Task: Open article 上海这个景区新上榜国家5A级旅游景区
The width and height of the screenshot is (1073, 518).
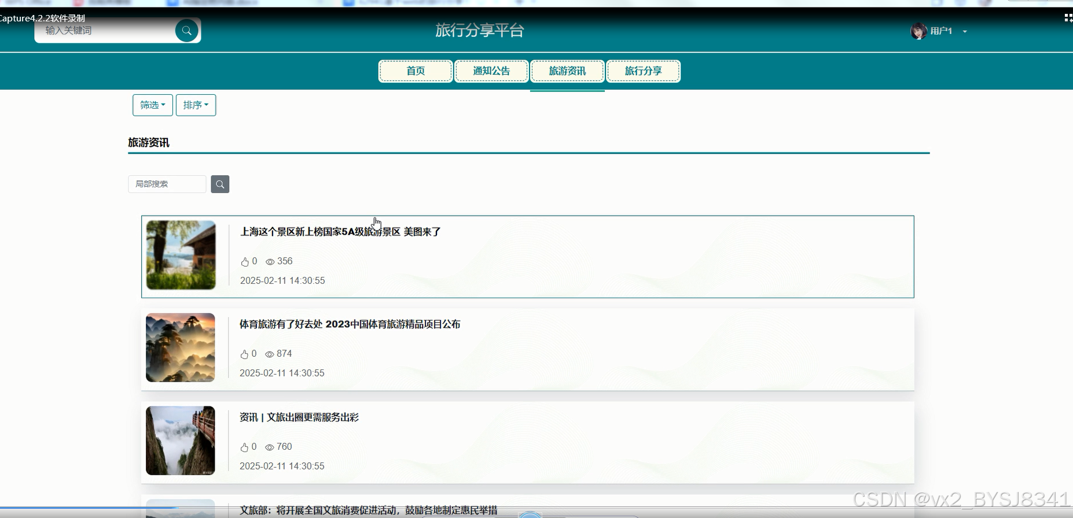Action: point(340,232)
